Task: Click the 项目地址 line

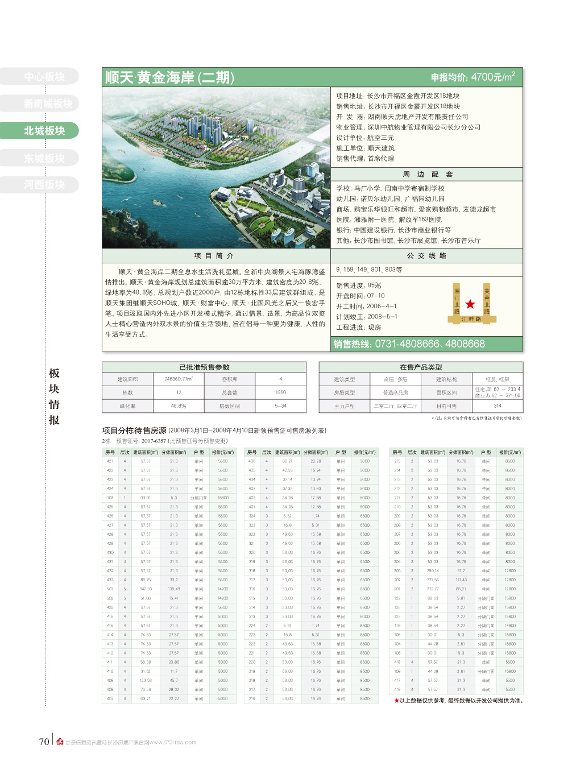Action: (x=398, y=96)
